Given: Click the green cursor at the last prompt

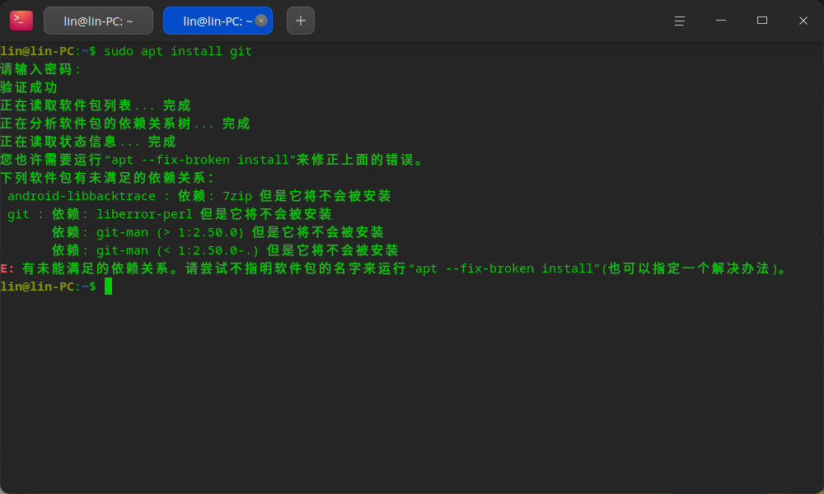Looking at the screenshot, I should 108,287.
